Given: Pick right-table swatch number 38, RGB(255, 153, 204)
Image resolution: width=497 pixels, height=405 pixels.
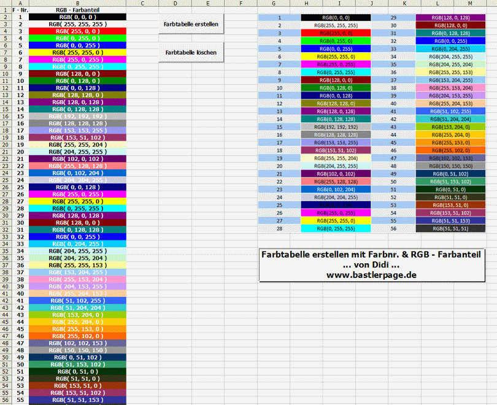Looking at the screenshot, I should coord(450,88).
